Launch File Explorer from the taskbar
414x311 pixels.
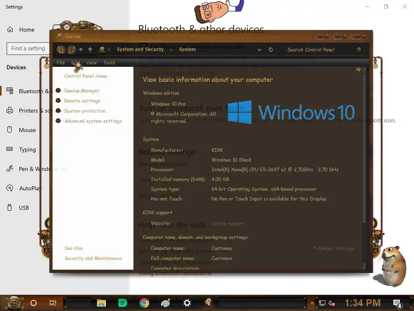pos(101,303)
